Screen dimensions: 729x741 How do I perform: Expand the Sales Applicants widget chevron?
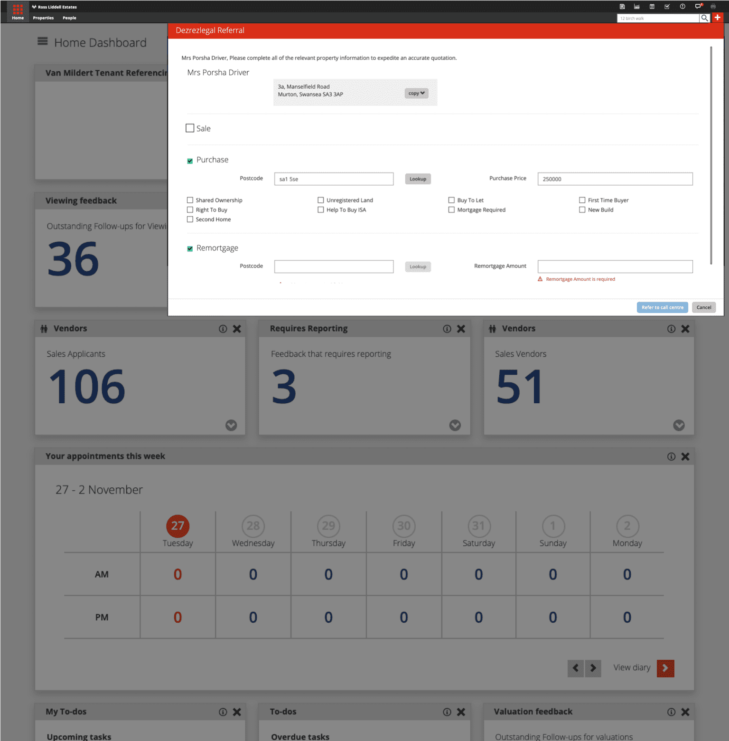click(x=231, y=425)
